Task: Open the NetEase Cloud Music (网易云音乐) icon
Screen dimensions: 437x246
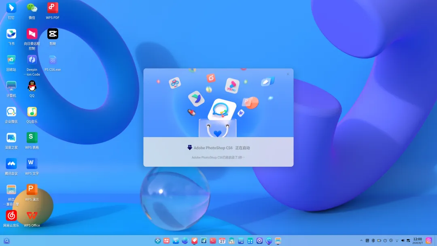Action: click(x=11, y=215)
